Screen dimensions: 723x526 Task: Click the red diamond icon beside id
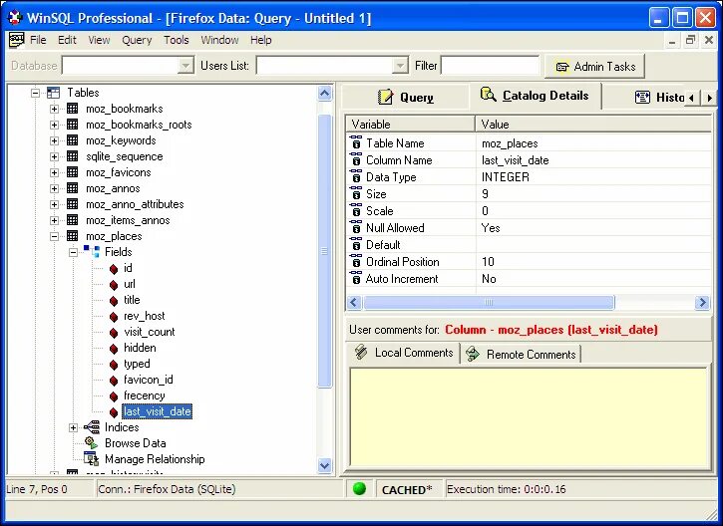click(114, 269)
